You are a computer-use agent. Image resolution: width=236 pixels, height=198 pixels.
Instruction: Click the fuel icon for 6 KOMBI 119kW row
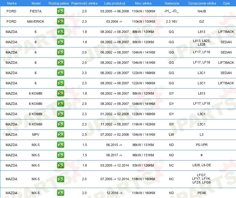coord(60,124)
